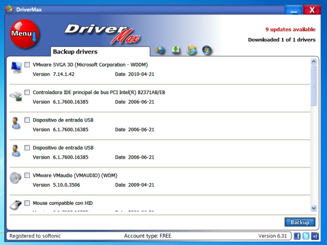Close the DriverMax window

tap(312, 10)
